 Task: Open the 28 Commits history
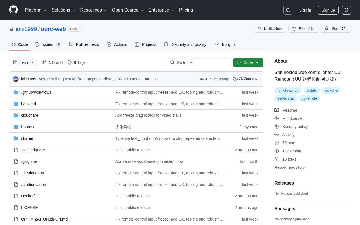245,79
